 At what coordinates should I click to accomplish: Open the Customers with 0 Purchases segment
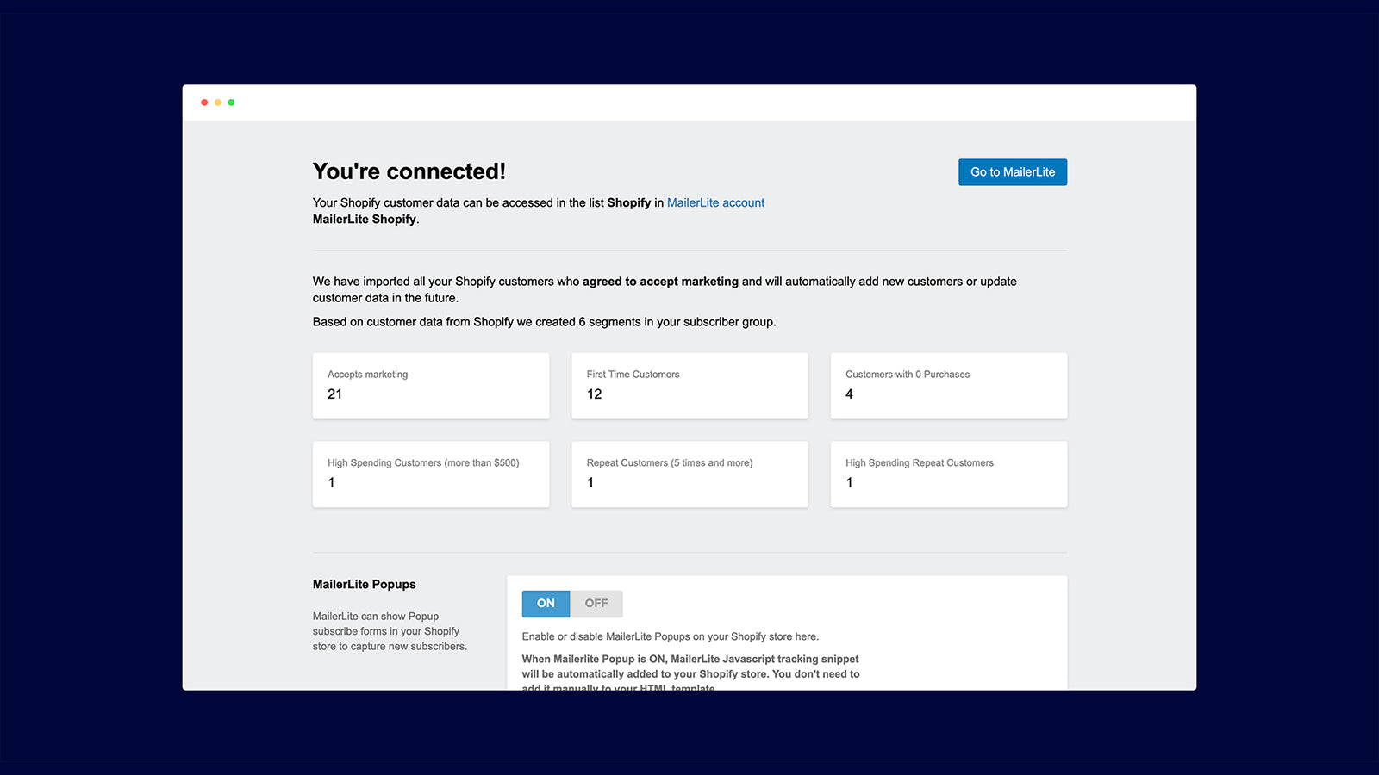pyautogui.click(x=948, y=385)
